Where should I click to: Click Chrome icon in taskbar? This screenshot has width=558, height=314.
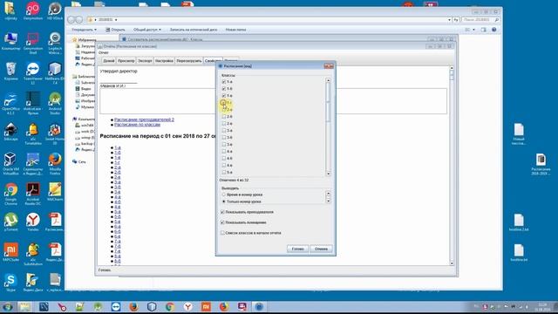point(170,306)
